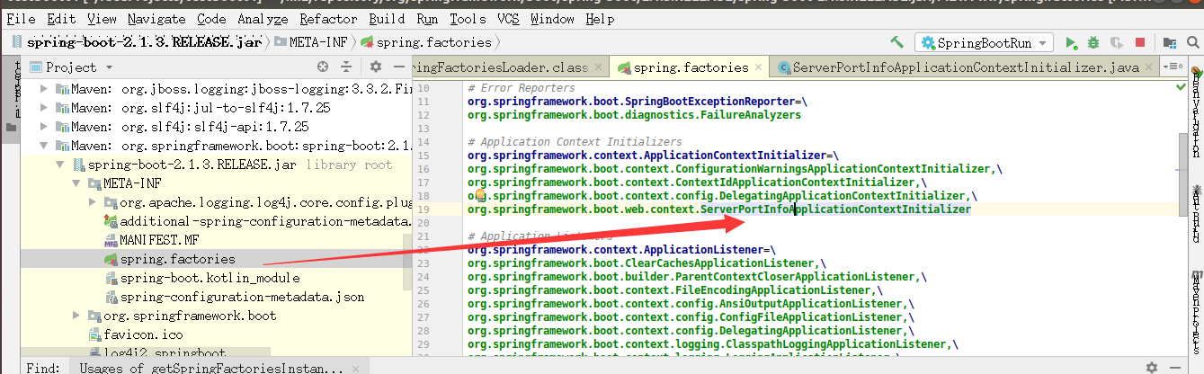1204x374 pixels.
Task: Click the Build project hammer icon
Action: pyautogui.click(x=896, y=42)
